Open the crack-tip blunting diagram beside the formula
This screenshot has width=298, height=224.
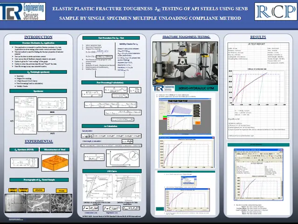123,158
